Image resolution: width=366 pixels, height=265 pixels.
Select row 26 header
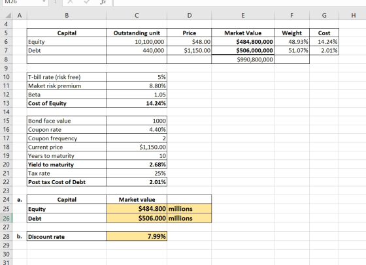tap(6, 219)
